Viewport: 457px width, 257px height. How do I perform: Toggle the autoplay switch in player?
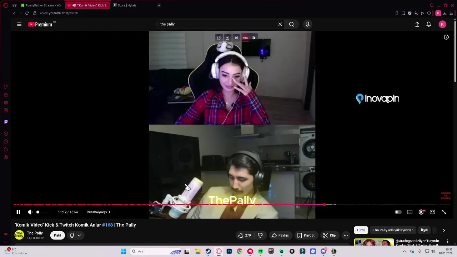tap(398, 212)
